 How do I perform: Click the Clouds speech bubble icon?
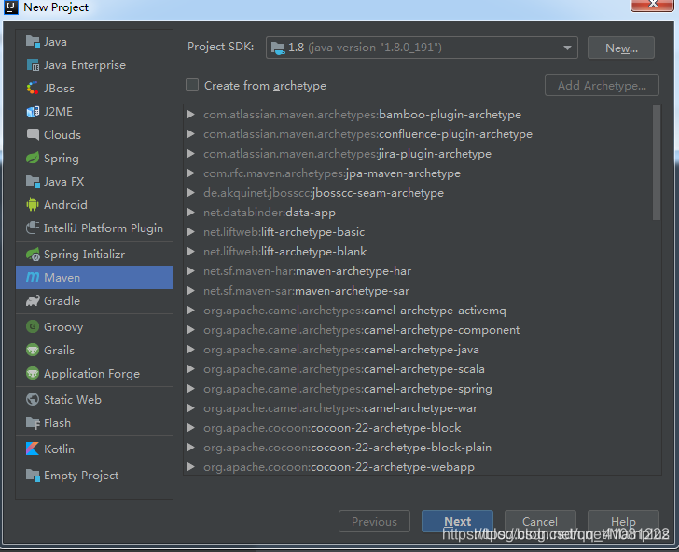point(33,134)
